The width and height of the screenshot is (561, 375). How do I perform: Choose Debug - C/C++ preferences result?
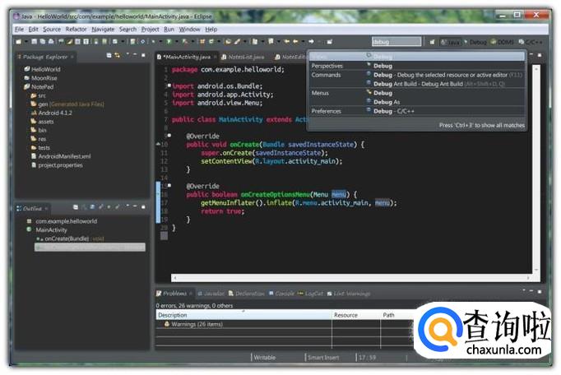click(395, 110)
